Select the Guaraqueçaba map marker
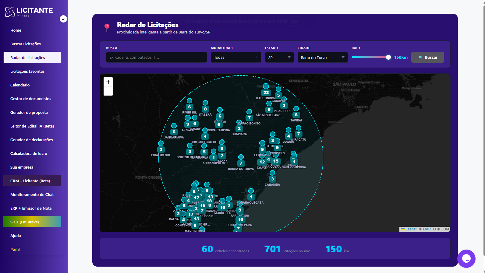485x273 pixels. click(x=251, y=197)
